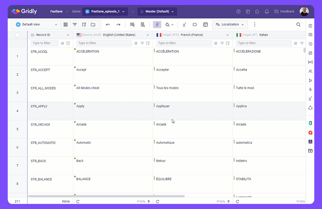The width and height of the screenshot is (322, 209).
Task: Open the layout panel icon beside help
Action: tap(248, 11)
